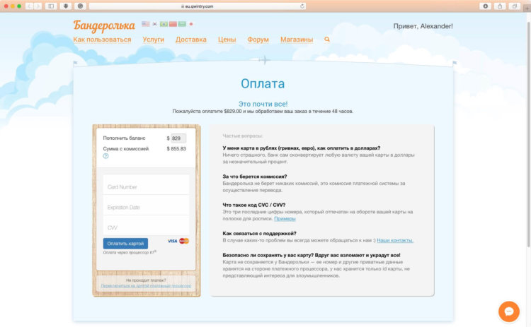Open the Как пользоваться menu
The height and width of the screenshot is (327, 531).
102,40
